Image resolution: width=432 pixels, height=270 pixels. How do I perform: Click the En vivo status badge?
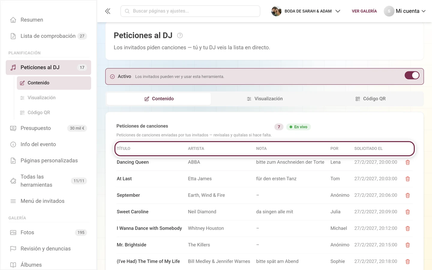point(298,127)
